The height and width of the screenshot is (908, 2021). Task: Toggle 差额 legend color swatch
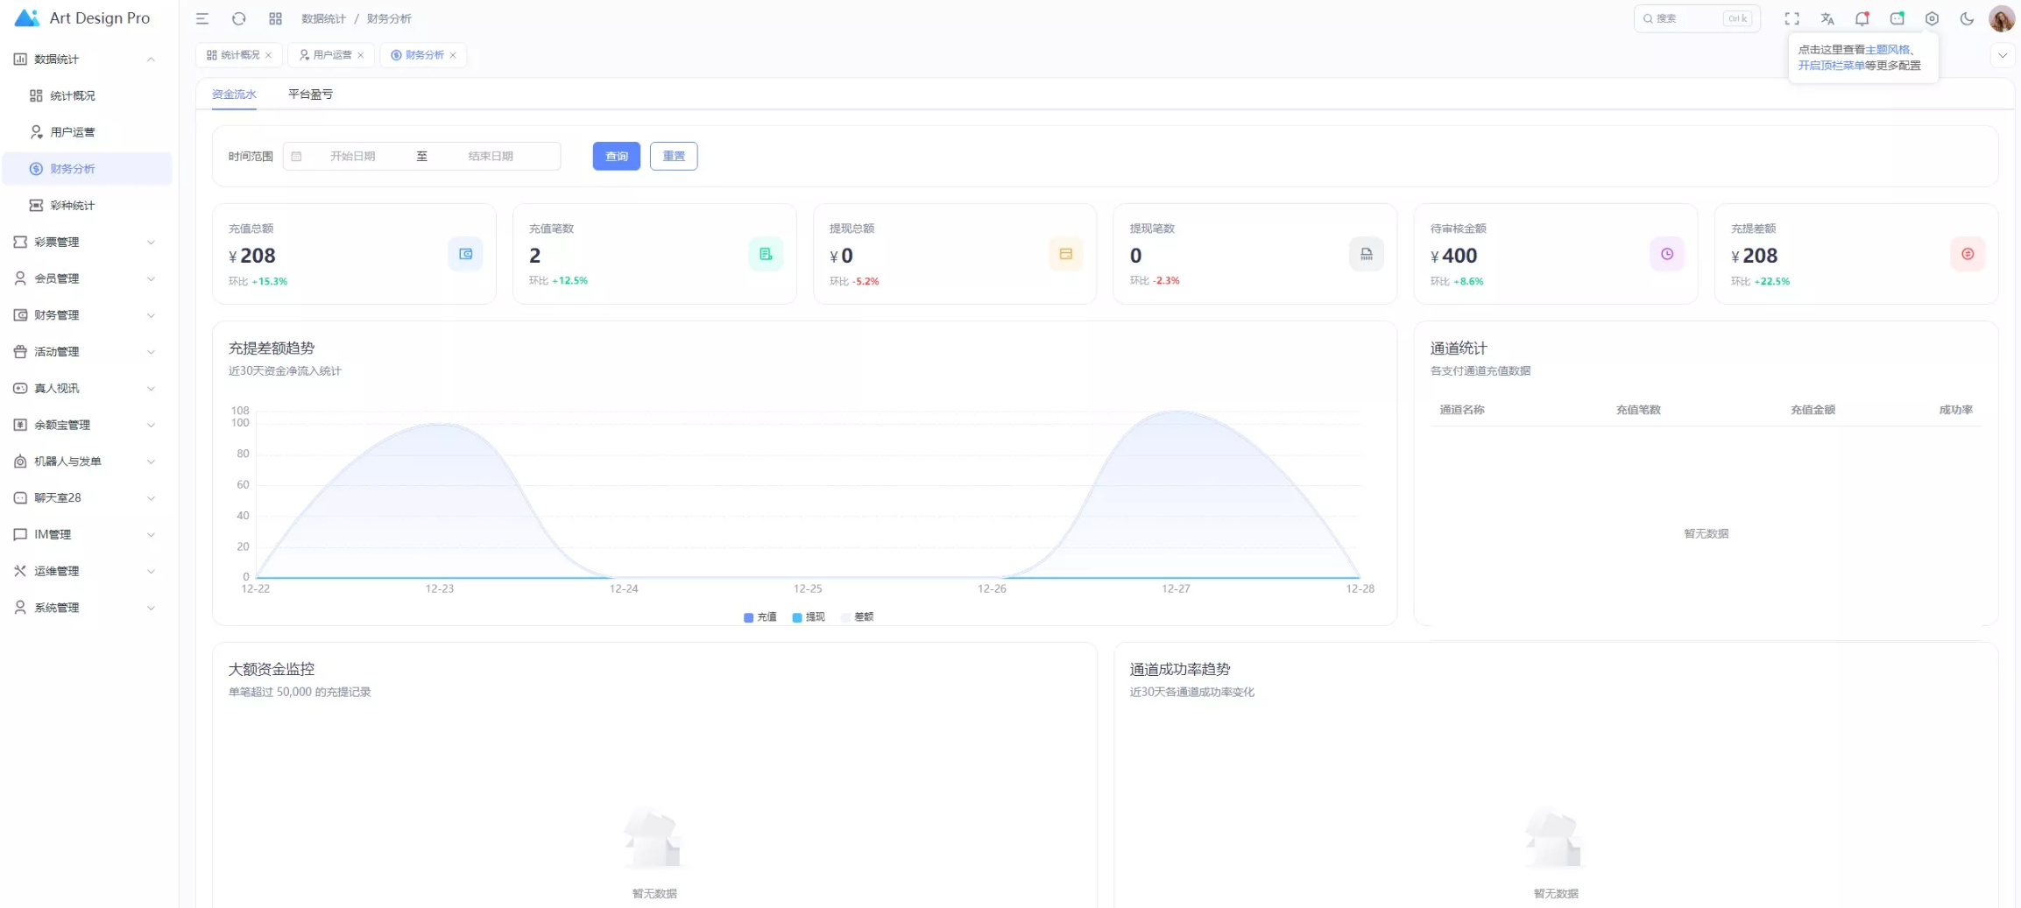point(845,617)
